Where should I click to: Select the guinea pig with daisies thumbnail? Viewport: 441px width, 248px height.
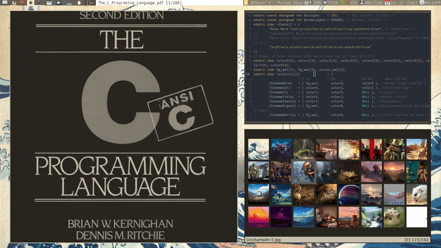click(394, 217)
